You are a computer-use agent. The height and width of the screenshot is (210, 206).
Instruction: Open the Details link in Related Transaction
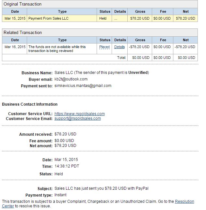119,47
